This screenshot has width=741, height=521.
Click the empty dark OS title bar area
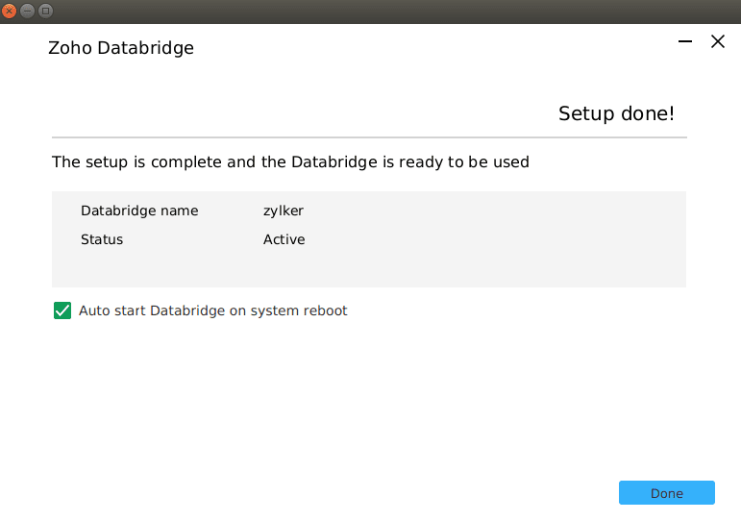384,11
